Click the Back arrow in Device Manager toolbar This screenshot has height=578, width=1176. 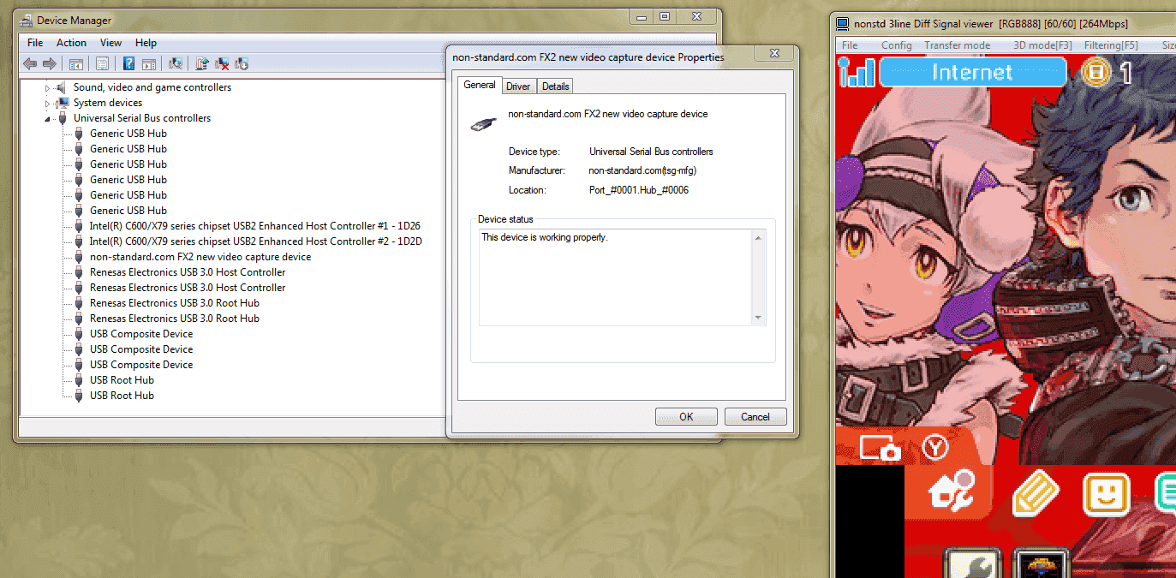(x=30, y=63)
